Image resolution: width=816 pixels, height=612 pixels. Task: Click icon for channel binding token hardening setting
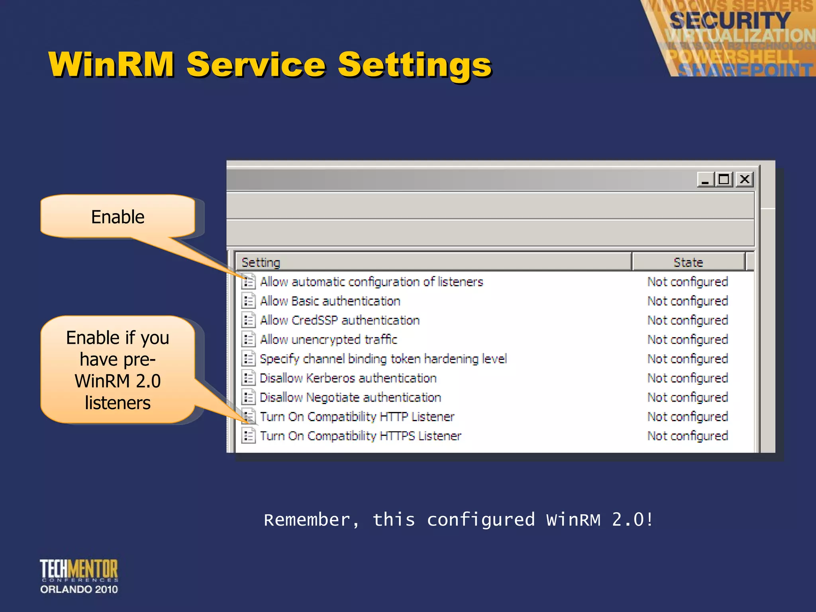point(249,359)
